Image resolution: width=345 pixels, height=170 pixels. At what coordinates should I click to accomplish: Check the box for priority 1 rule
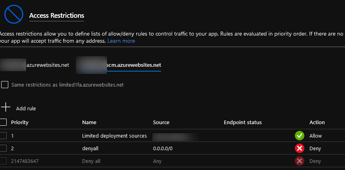[x=3, y=136]
